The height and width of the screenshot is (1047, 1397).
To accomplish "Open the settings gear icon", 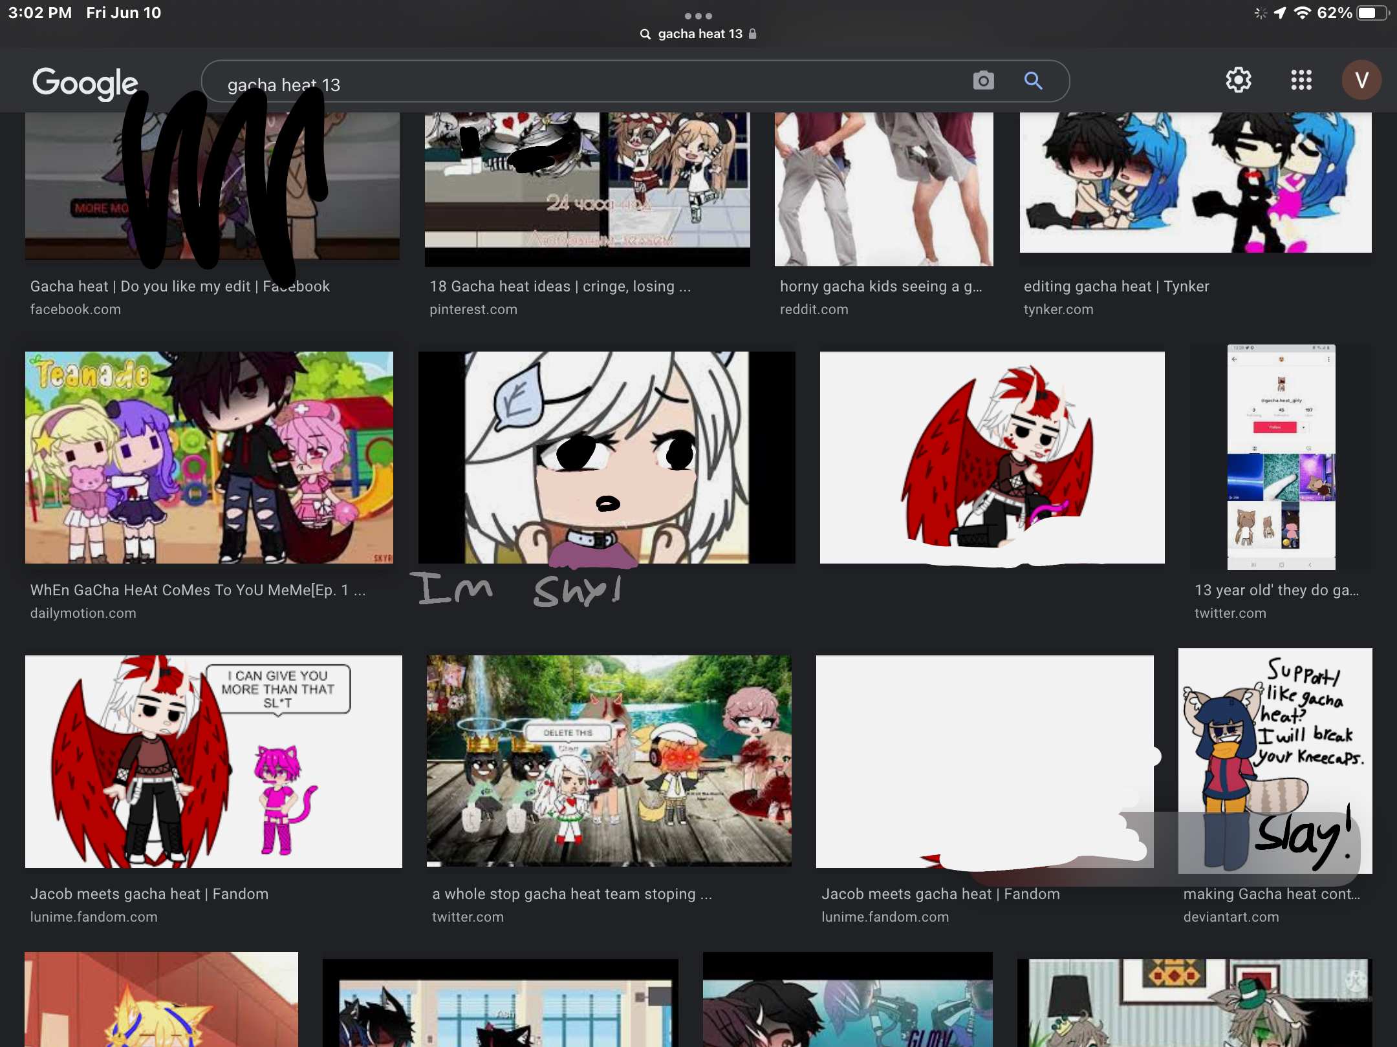I will [x=1239, y=80].
